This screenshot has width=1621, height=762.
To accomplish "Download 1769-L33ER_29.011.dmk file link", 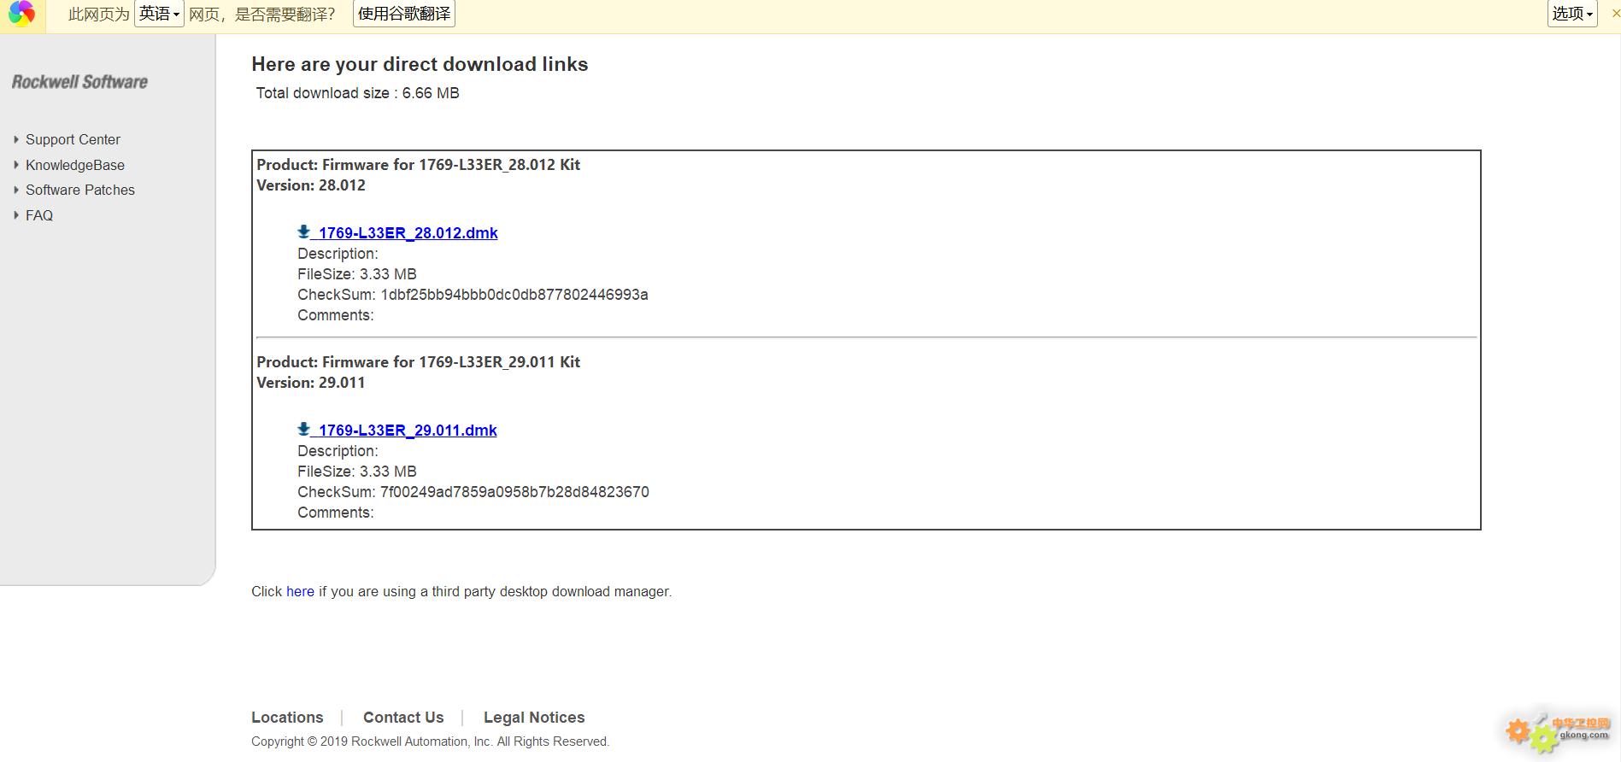I will point(408,430).
